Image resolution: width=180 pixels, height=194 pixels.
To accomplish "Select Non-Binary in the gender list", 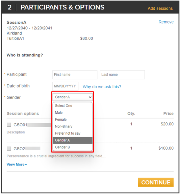I will click(x=73, y=126).
